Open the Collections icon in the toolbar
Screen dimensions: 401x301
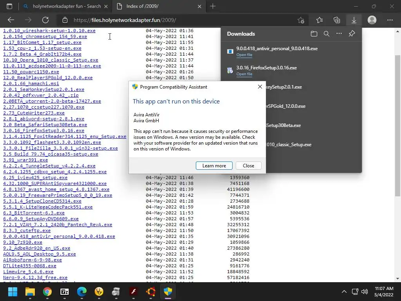coord(337,20)
